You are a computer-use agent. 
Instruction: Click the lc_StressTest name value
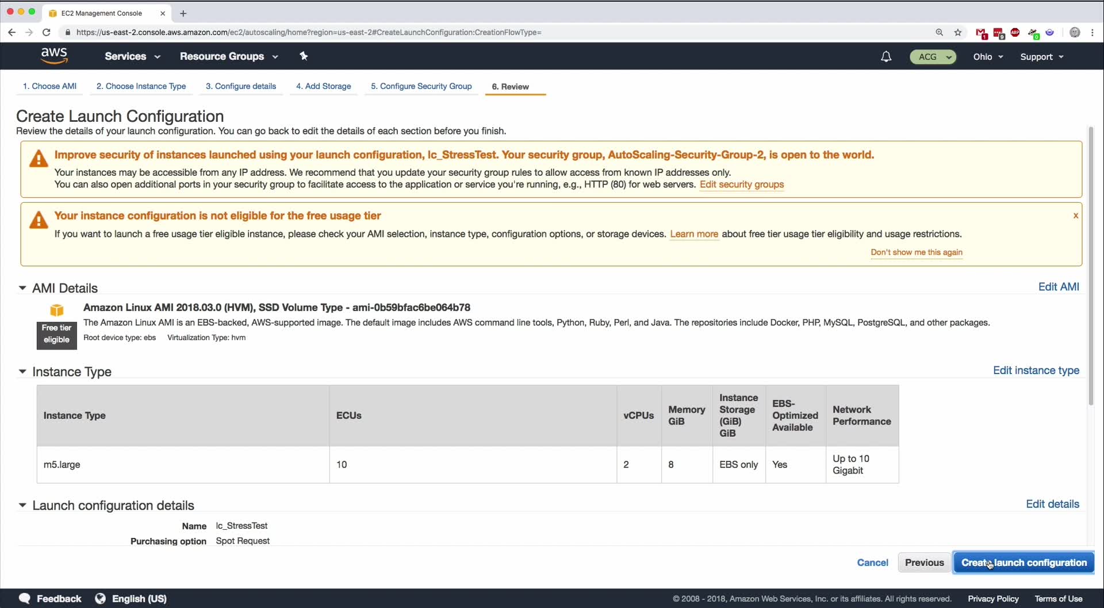coord(241,526)
